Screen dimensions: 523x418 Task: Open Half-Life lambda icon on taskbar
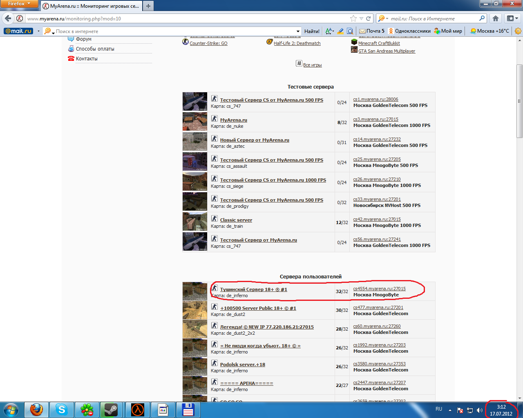(138, 409)
